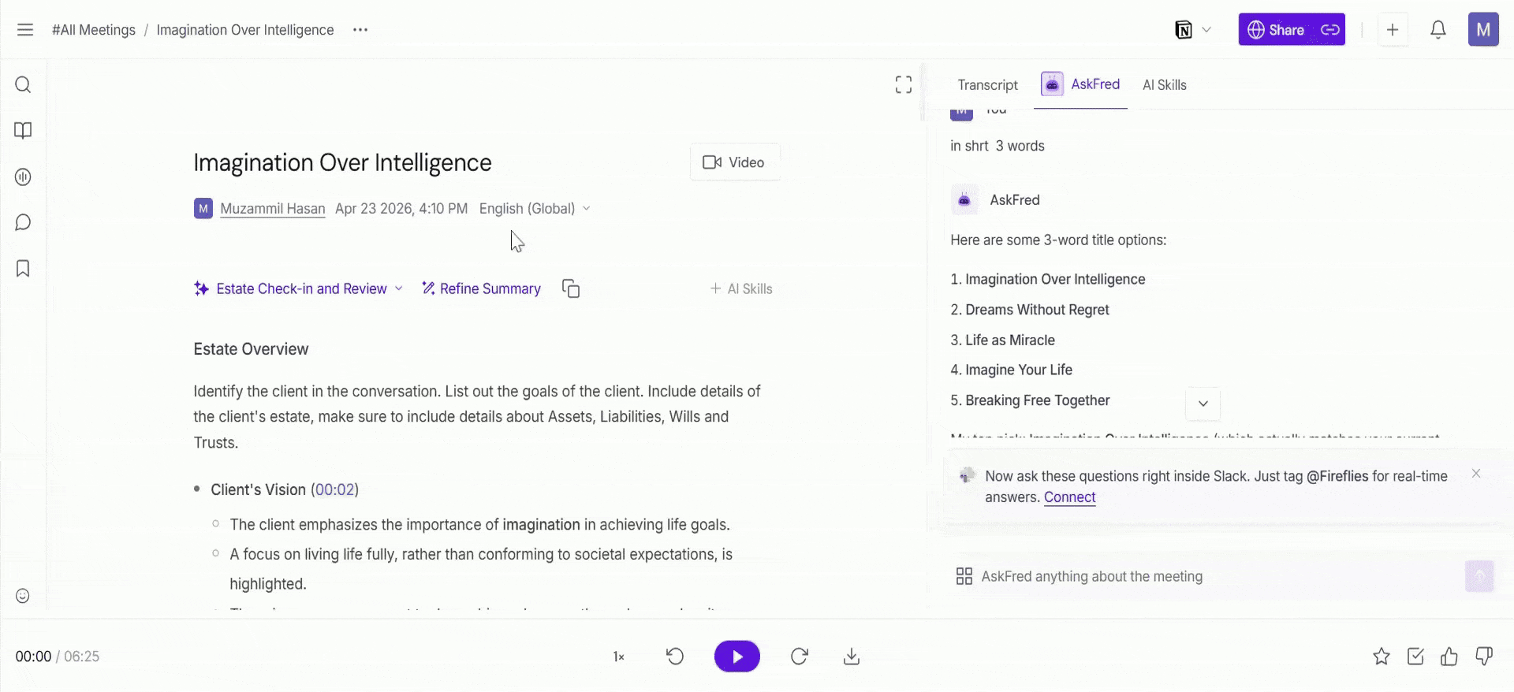1514x692 pixels.
Task: Expand to fullscreen view
Action: (904, 84)
